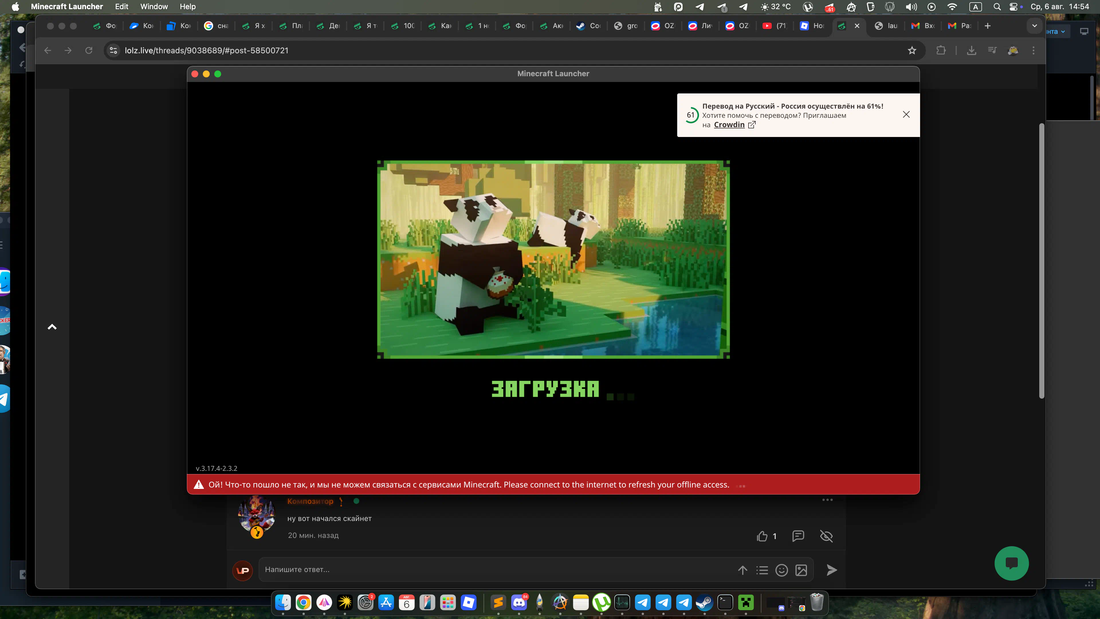Open the Window menu in menu bar
The height and width of the screenshot is (619, 1100).
point(154,6)
